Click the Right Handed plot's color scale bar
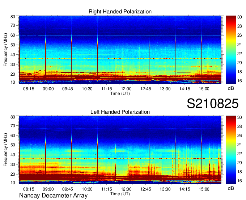The width and height of the screenshot is (246, 200). [x=231, y=50]
